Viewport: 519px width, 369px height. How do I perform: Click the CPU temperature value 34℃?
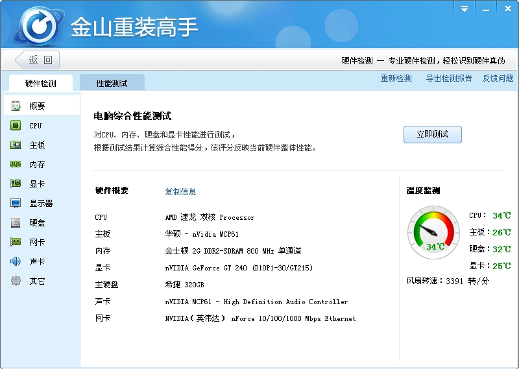501,216
